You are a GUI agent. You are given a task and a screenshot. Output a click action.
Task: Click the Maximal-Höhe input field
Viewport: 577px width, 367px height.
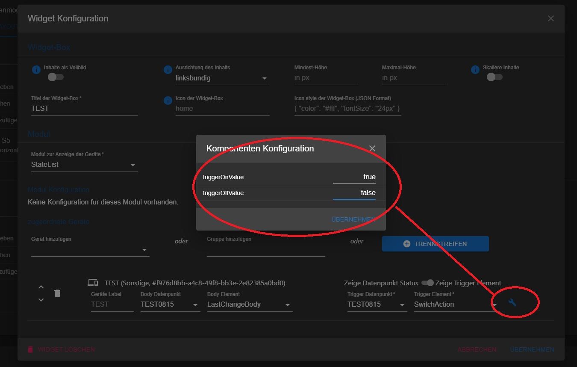[x=414, y=78]
